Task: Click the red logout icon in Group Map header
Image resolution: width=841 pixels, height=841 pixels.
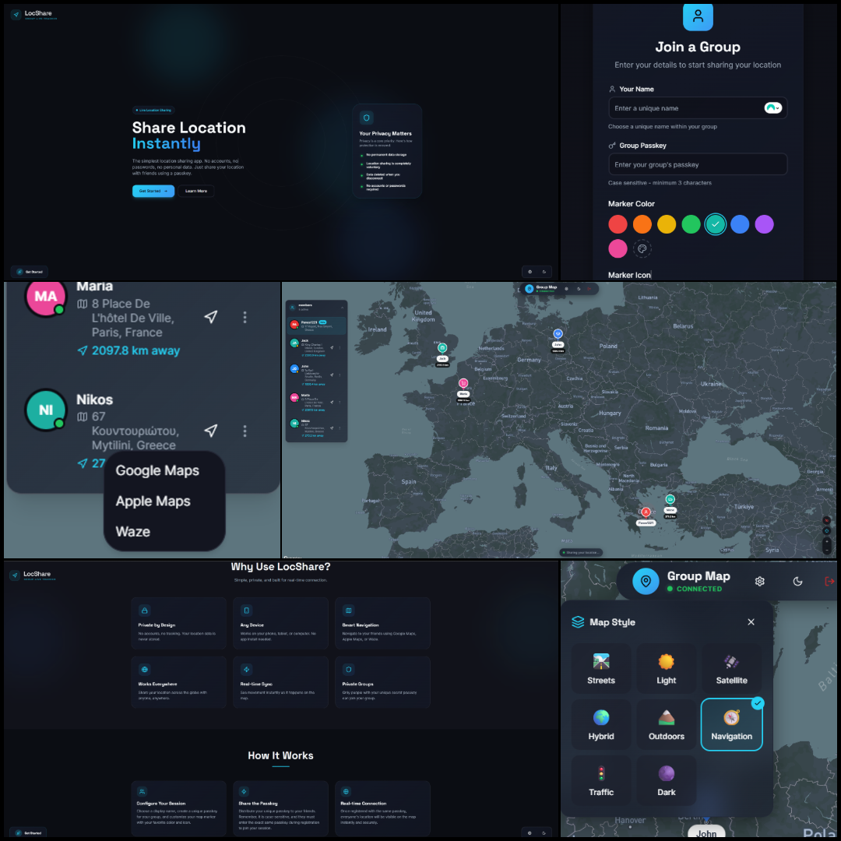Action: coord(829,581)
